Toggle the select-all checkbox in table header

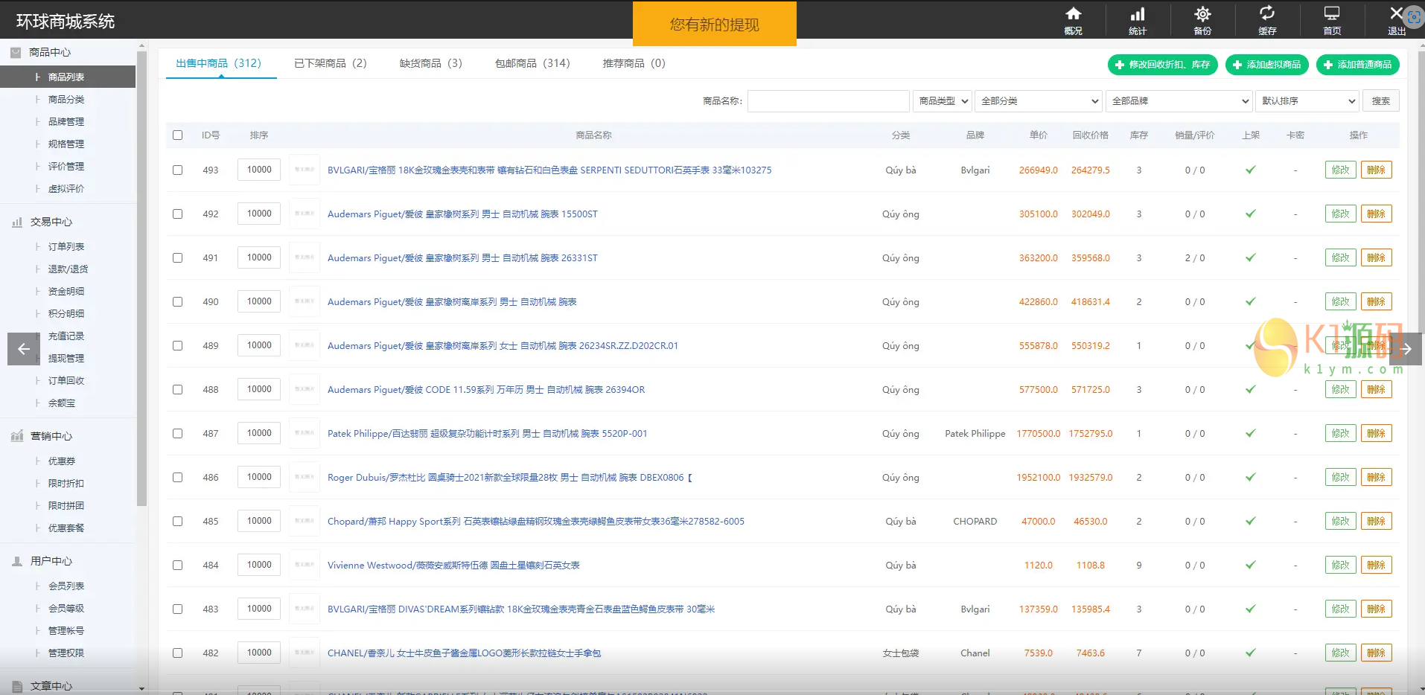(177, 135)
